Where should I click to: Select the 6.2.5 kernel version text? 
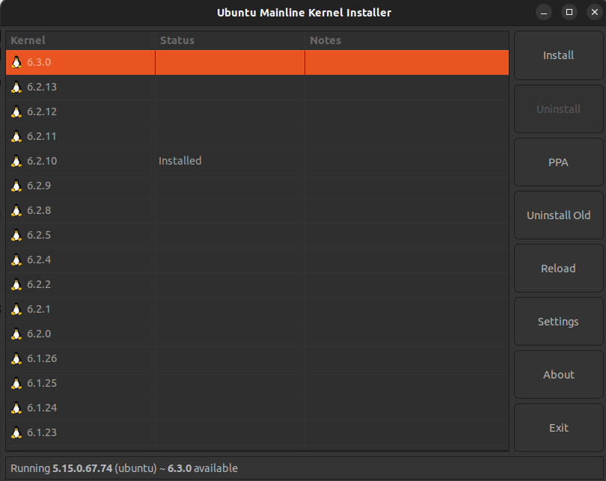tap(39, 236)
